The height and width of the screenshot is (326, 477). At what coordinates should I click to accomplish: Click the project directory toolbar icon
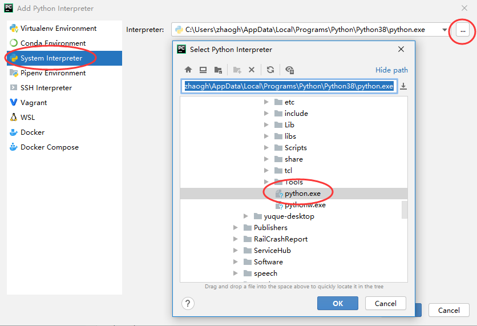pos(218,70)
